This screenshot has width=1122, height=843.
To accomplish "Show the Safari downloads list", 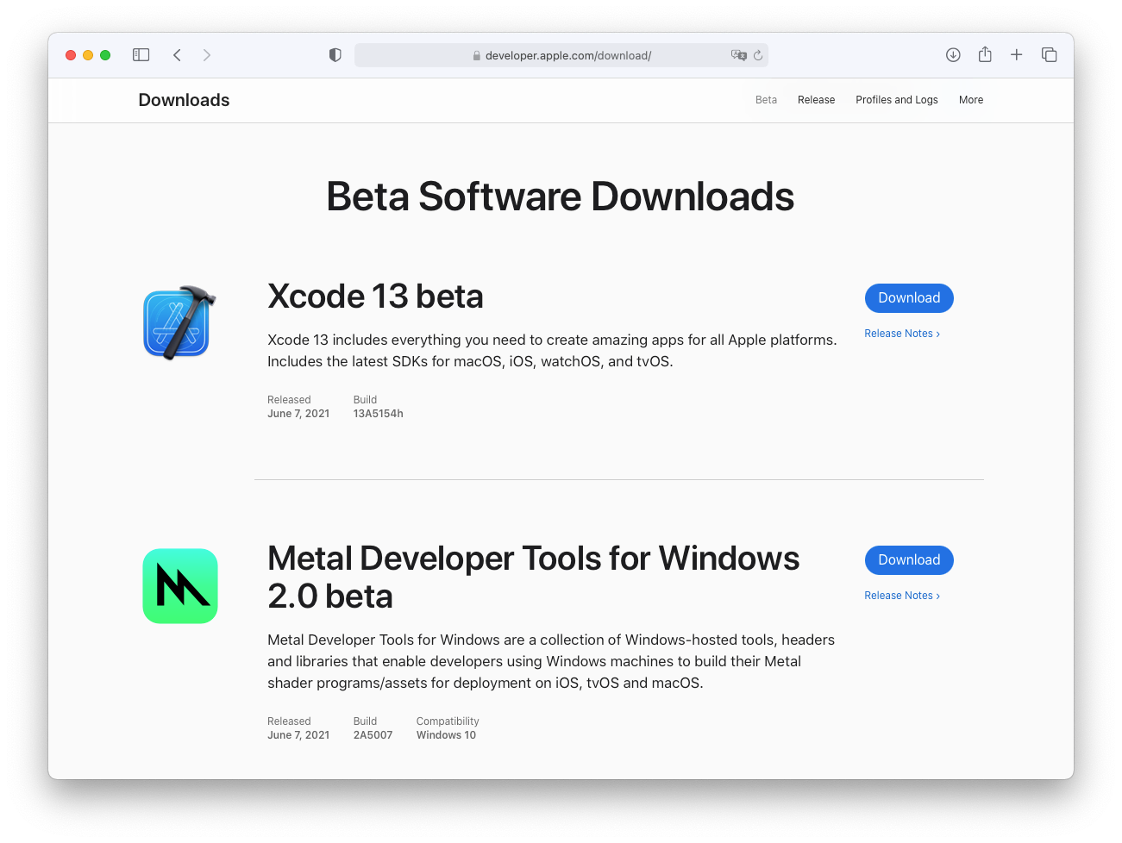I will pos(953,55).
